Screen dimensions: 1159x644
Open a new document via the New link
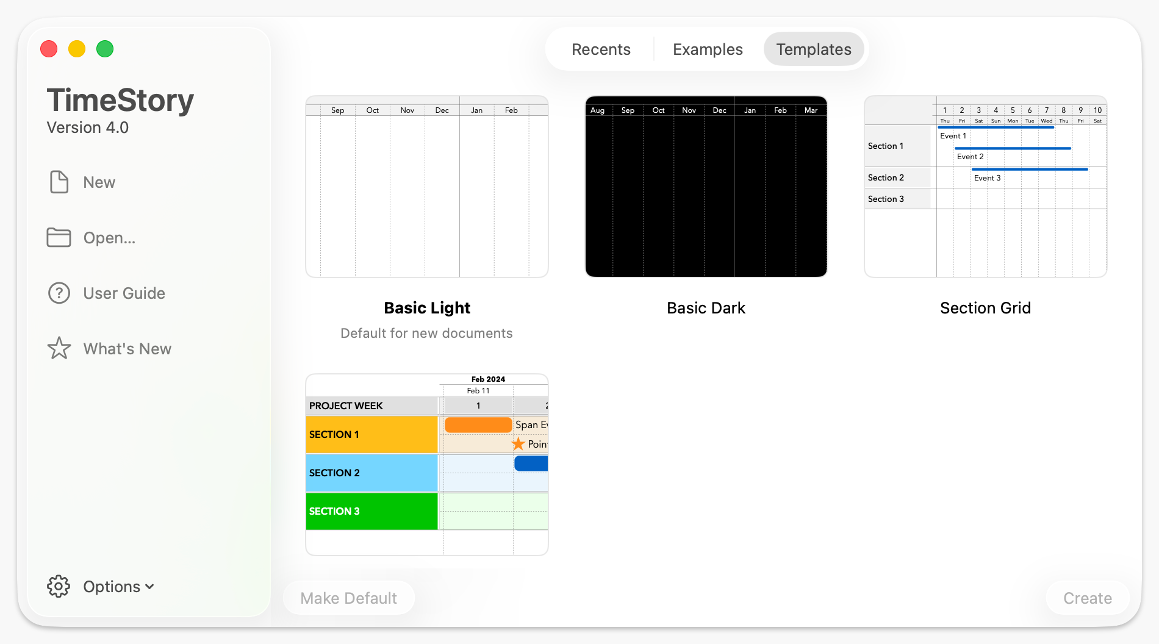(99, 182)
